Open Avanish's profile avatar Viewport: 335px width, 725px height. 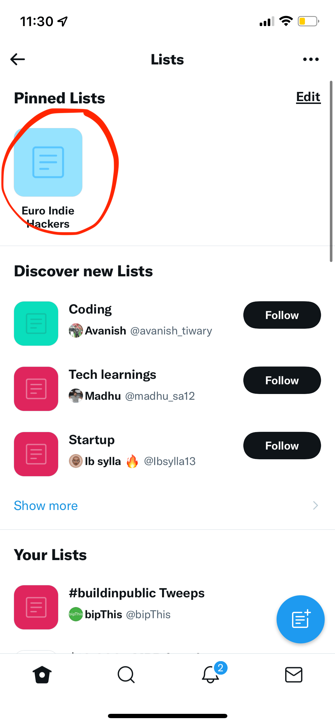click(x=76, y=330)
